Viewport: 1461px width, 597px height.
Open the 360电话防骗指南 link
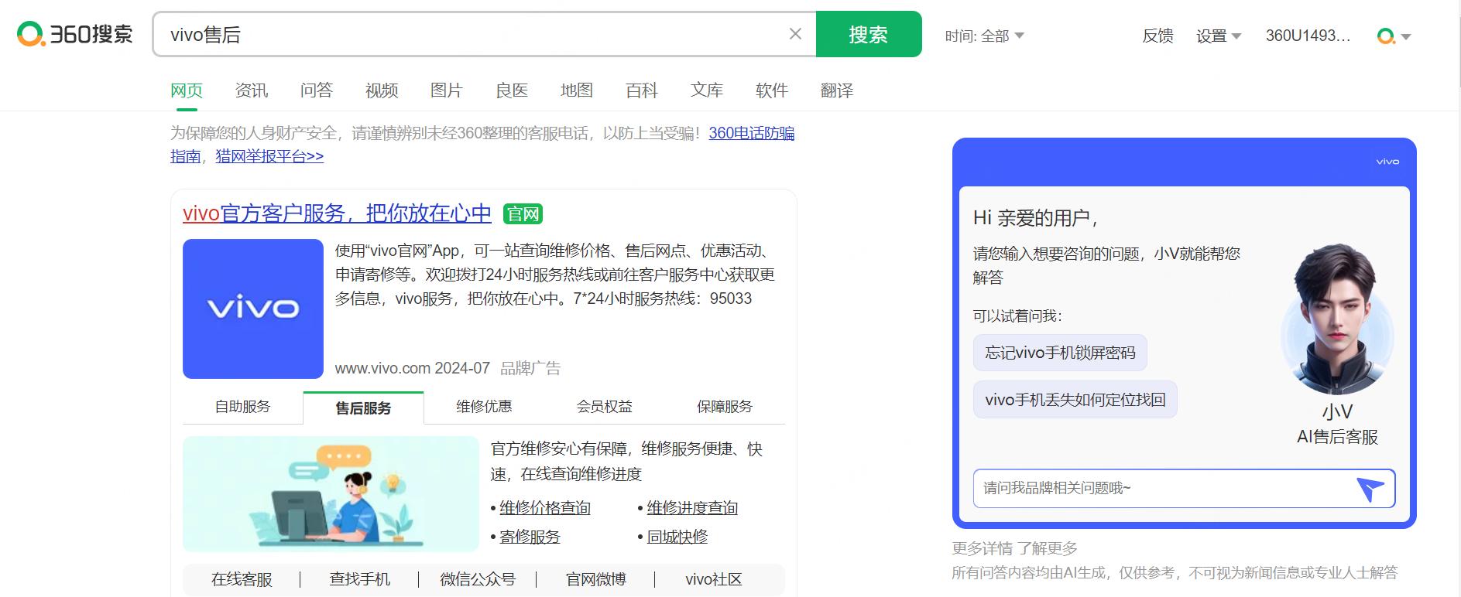point(751,133)
